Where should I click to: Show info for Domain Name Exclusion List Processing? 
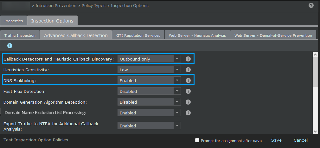coord(188,113)
